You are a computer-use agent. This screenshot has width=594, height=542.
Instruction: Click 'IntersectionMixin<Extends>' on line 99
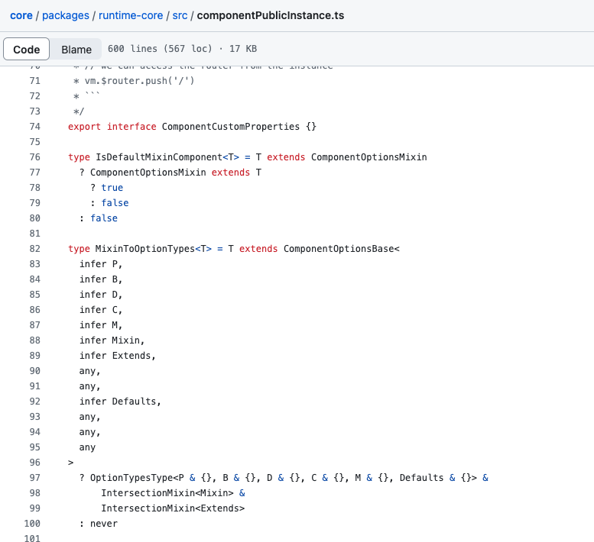(x=173, y=508)
